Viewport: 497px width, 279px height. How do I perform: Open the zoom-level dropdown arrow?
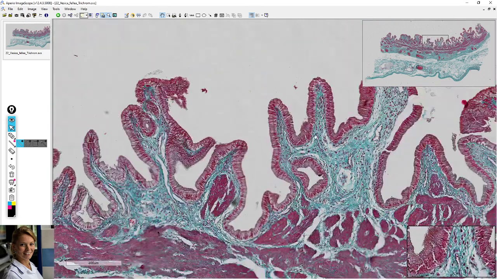coord(87,15)
